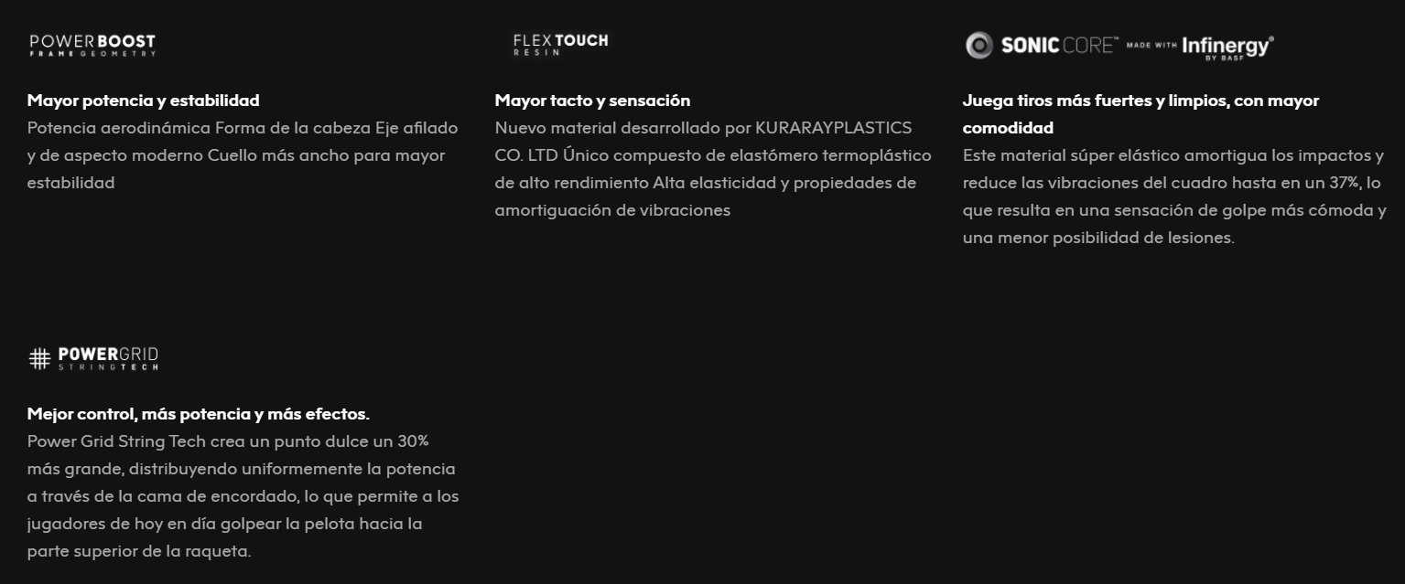Select the 'Mayor potencia y estabilidad' heading

click(144, 101)
